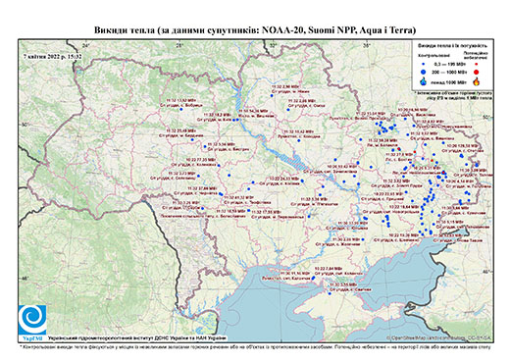
Task: Click the orange flame legend icon
Action: tap(477, 81)
